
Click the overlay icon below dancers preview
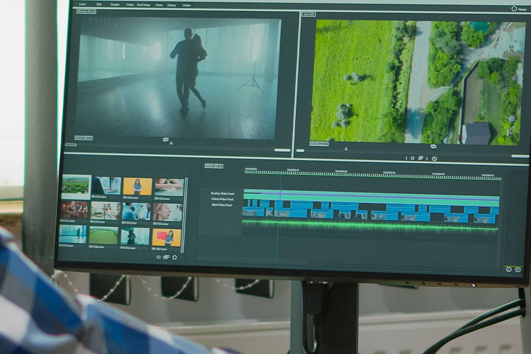tap(166, 140)
